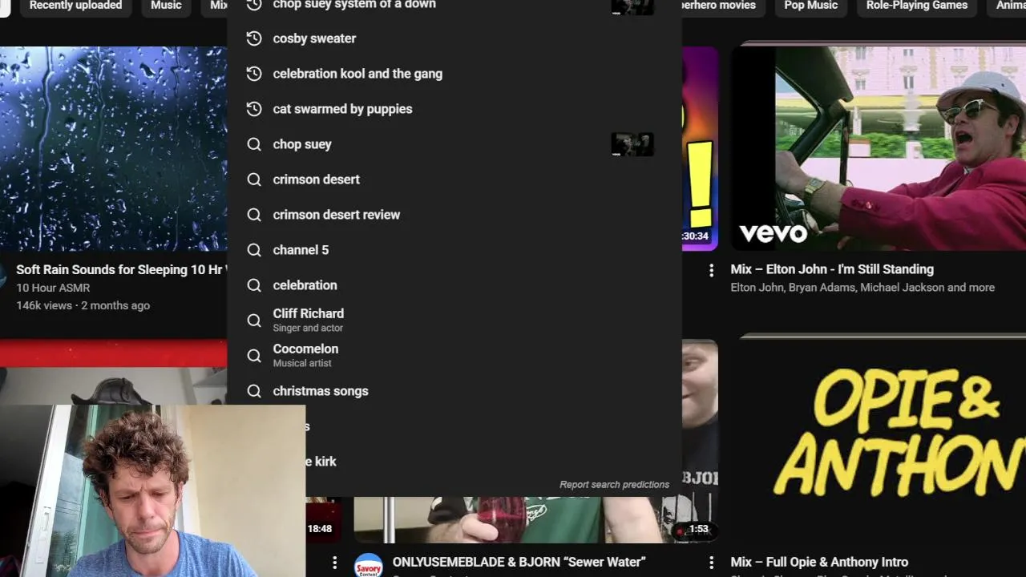Click history icon beside 'celebration kool and the gang'

(254, 74)
